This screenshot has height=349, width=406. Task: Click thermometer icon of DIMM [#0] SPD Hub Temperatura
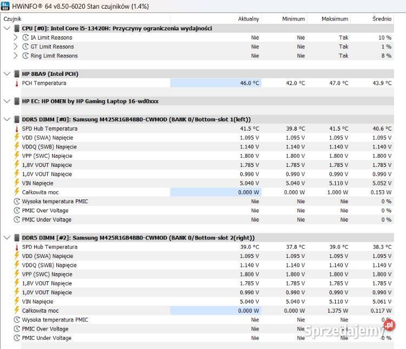17,128
